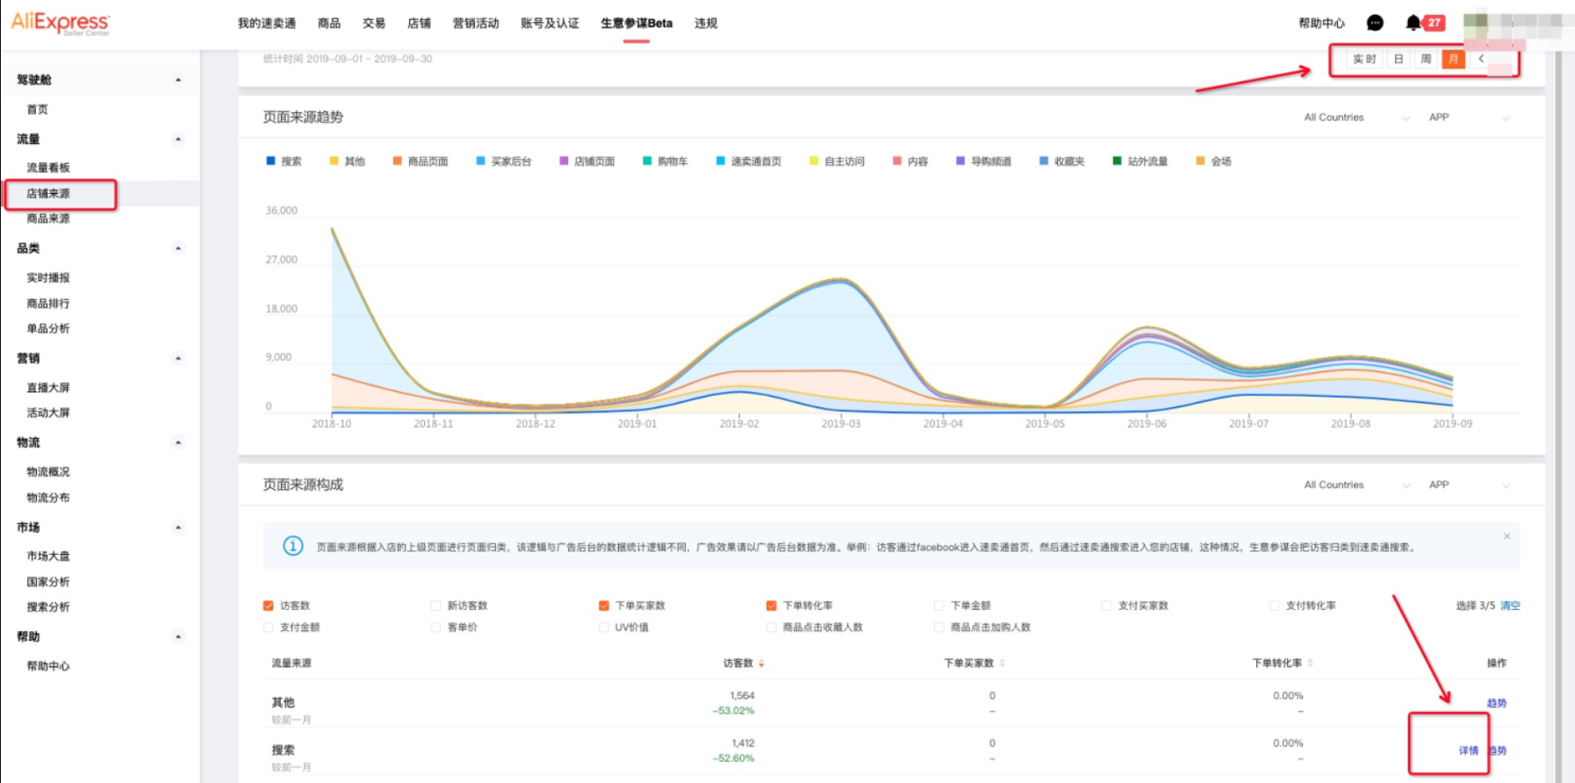The width and height of the screenshot is (1575, 783).
Task: Sort by 下单买家数 column arrow
Action: (1002, 664)
